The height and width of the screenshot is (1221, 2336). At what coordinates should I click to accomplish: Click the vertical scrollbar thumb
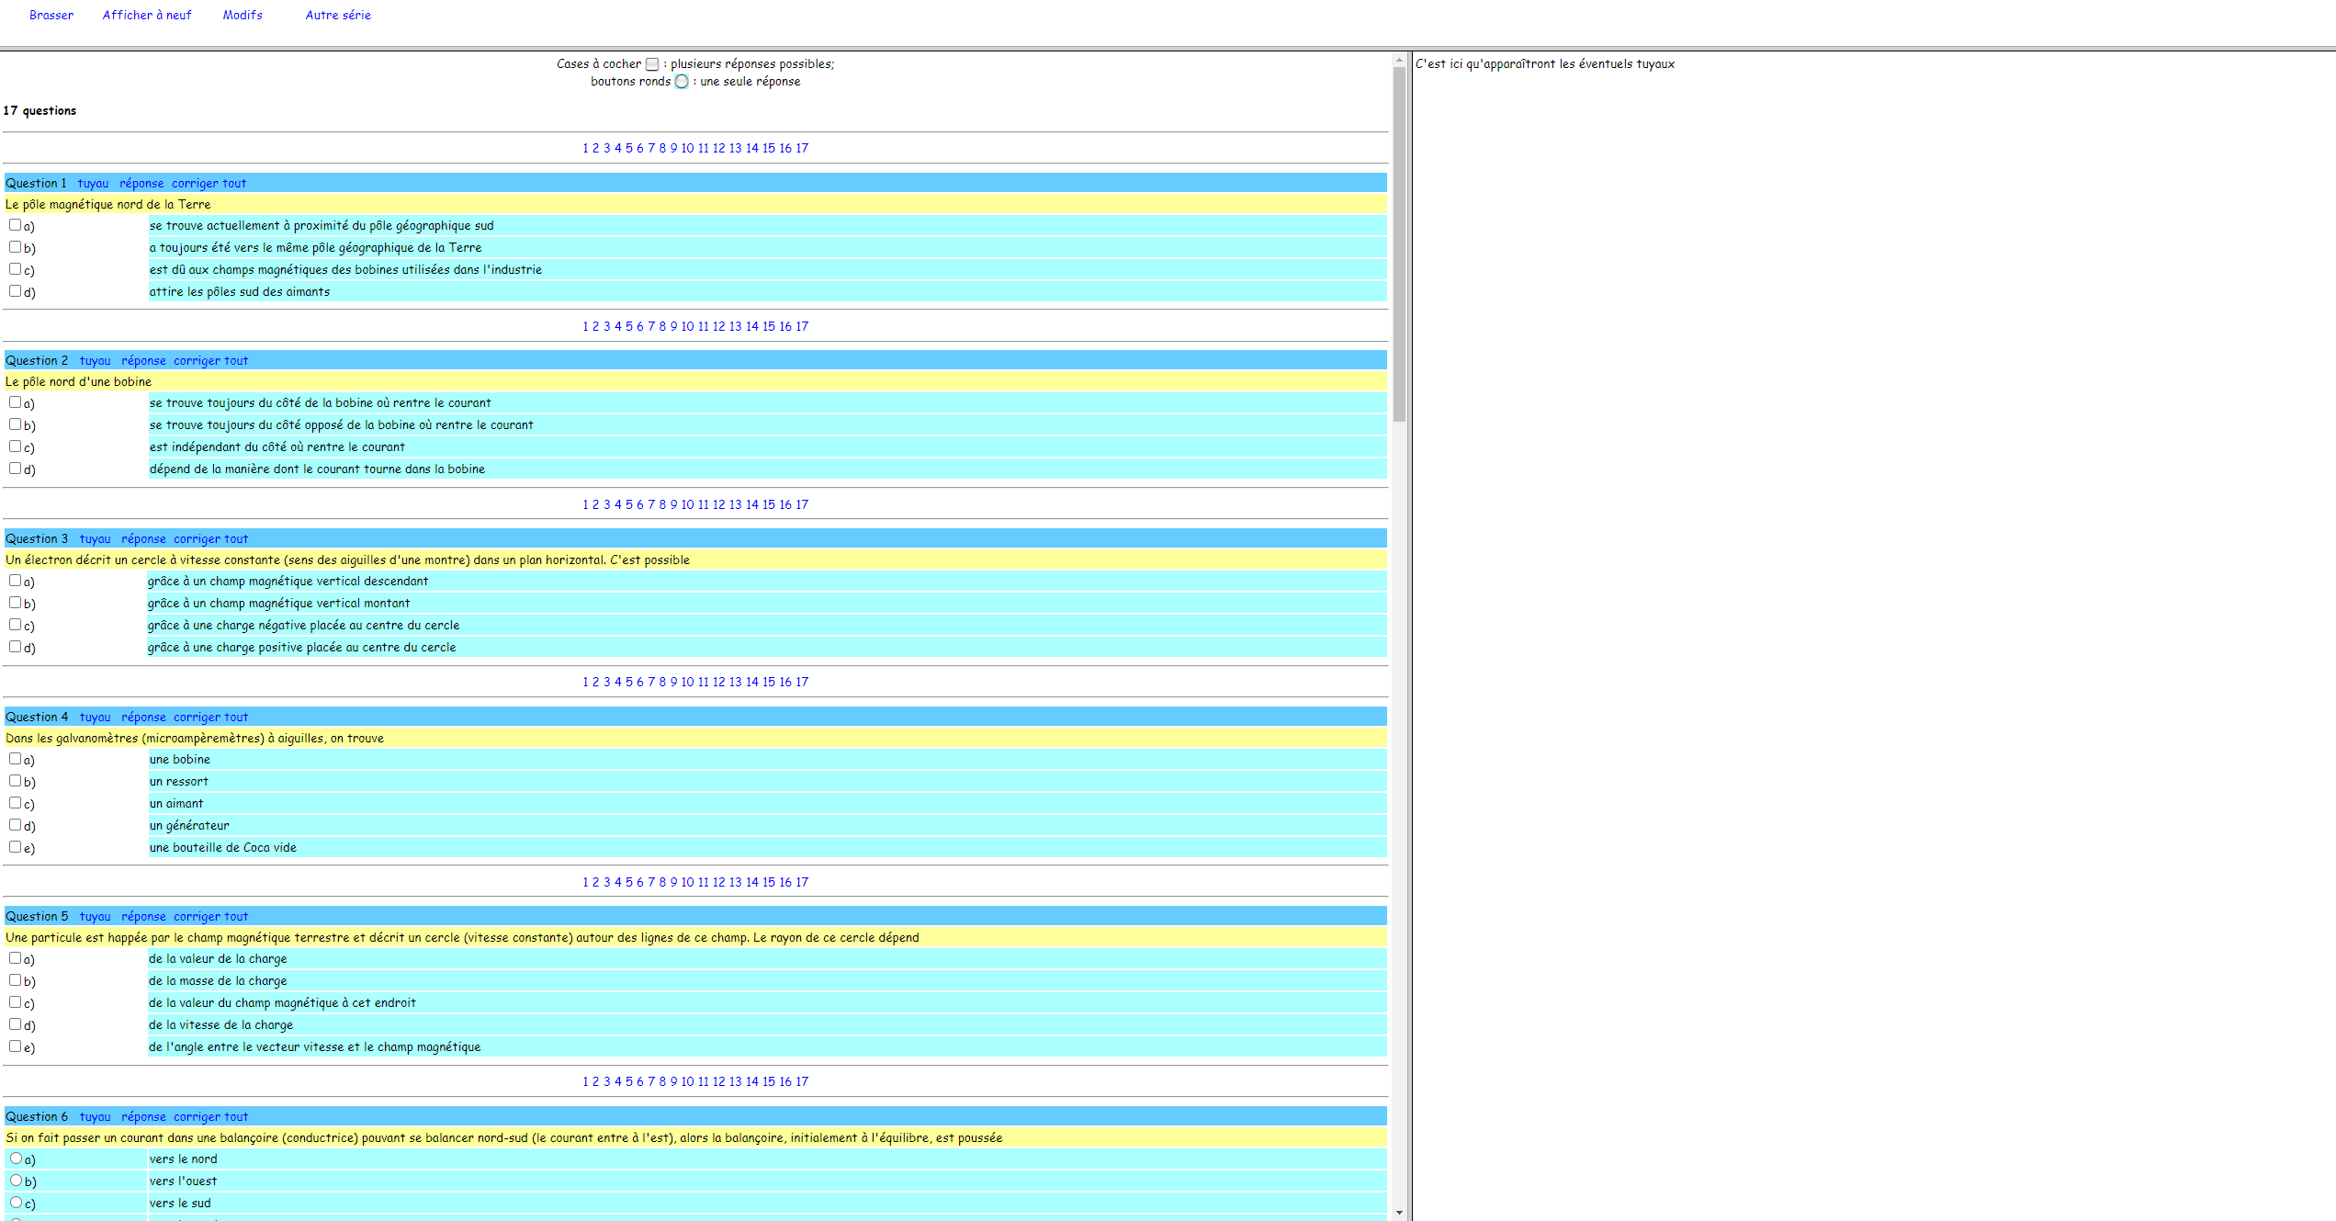point(1399,243)
